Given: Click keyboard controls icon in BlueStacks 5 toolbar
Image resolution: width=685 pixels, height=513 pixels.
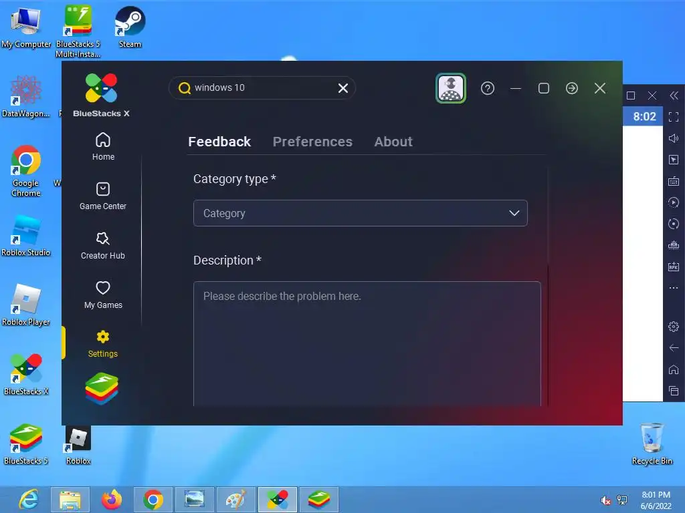Looking at the screenshot, I should pos(674,181).
